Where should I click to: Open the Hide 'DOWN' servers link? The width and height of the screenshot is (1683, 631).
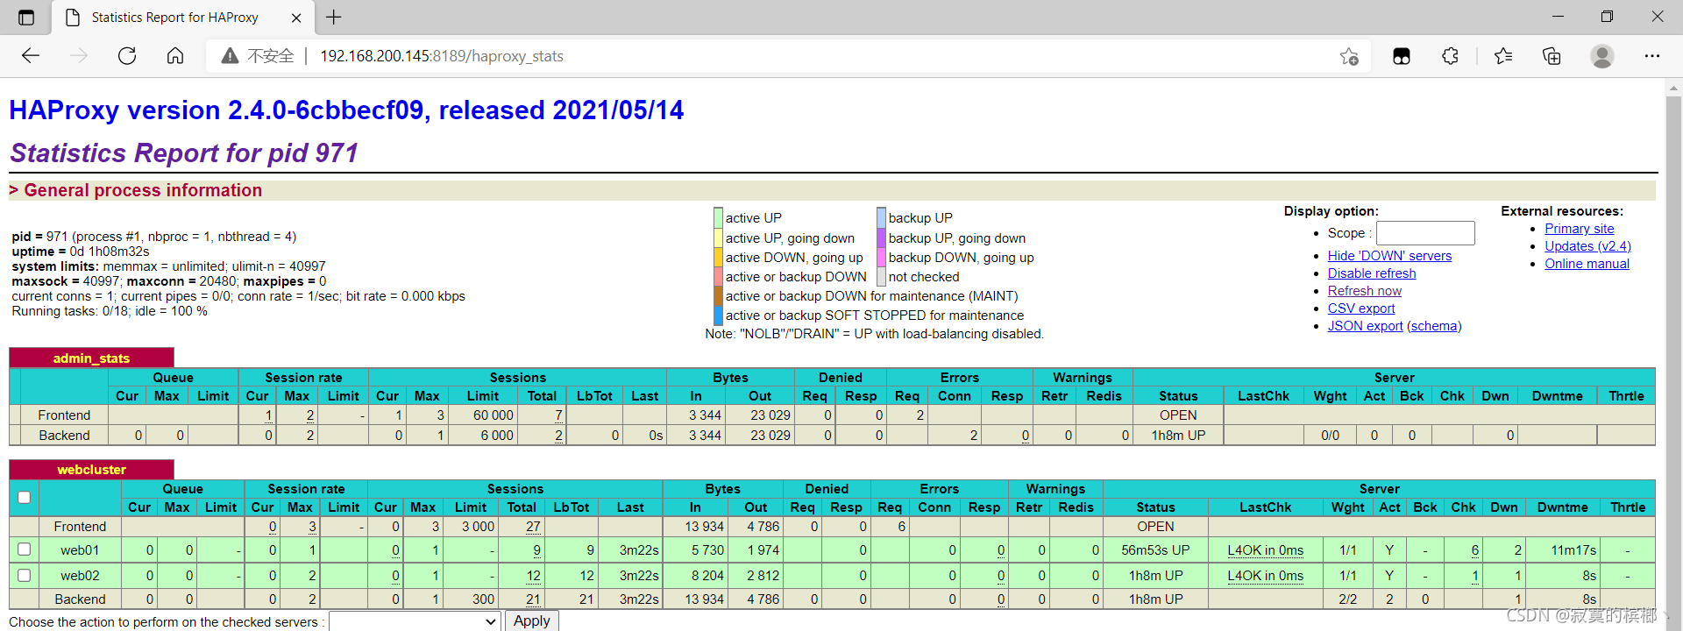point(1389,256)
